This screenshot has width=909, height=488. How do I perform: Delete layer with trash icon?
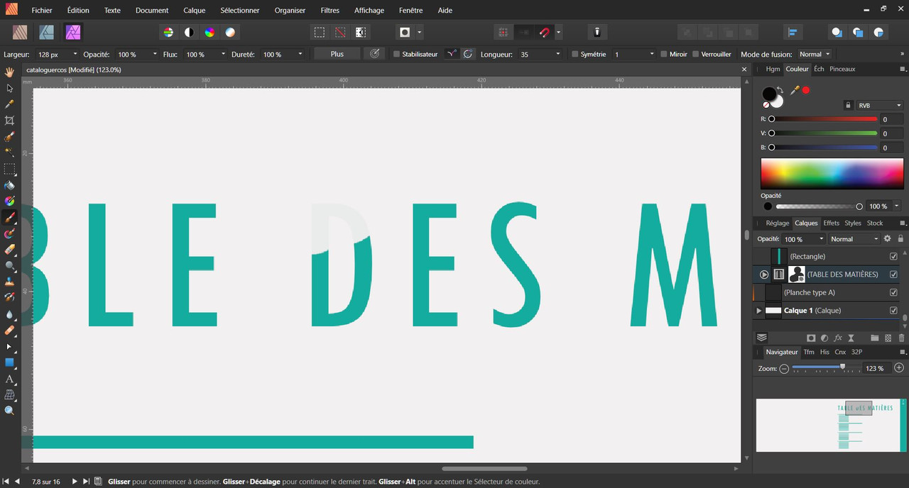click(x=902, y=338)
